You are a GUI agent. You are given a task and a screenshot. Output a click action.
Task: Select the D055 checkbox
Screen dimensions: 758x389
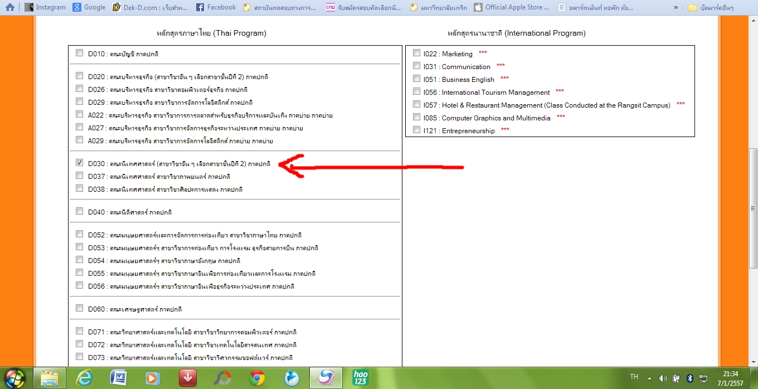pos(79,273)
